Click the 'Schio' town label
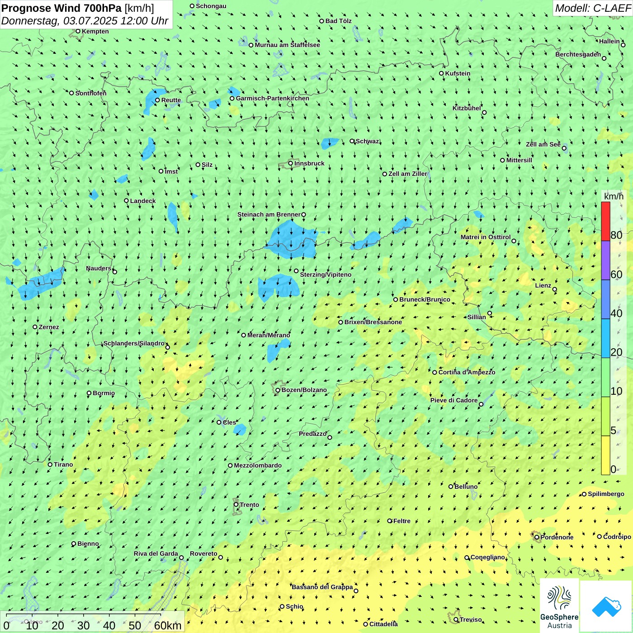This screenshot has height=633, width=633. point(294,606)
